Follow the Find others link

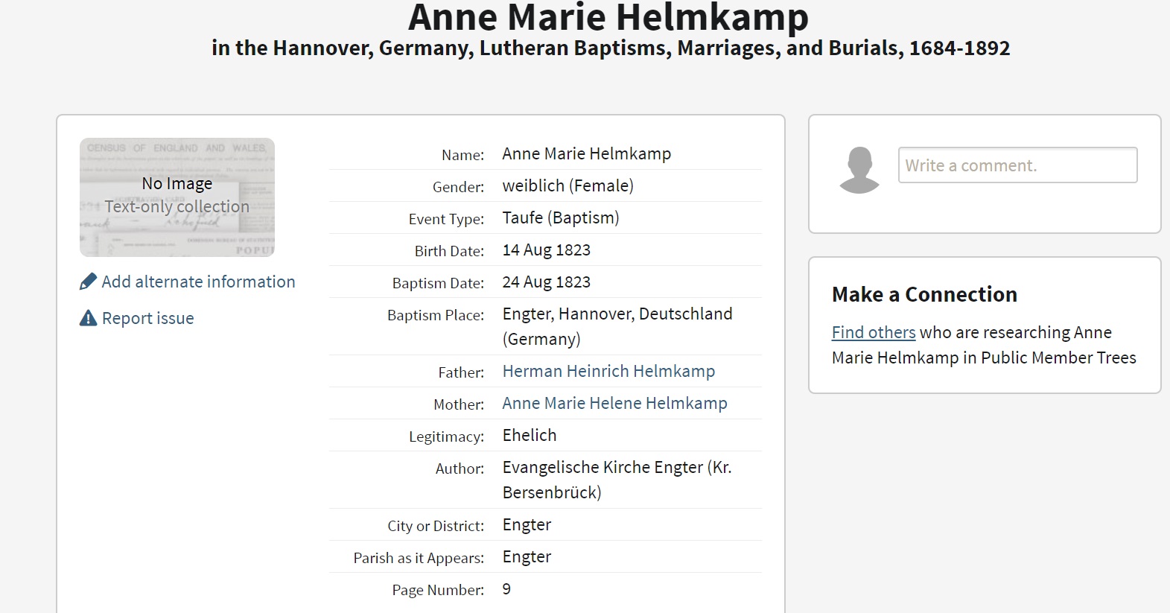point(873,332)
